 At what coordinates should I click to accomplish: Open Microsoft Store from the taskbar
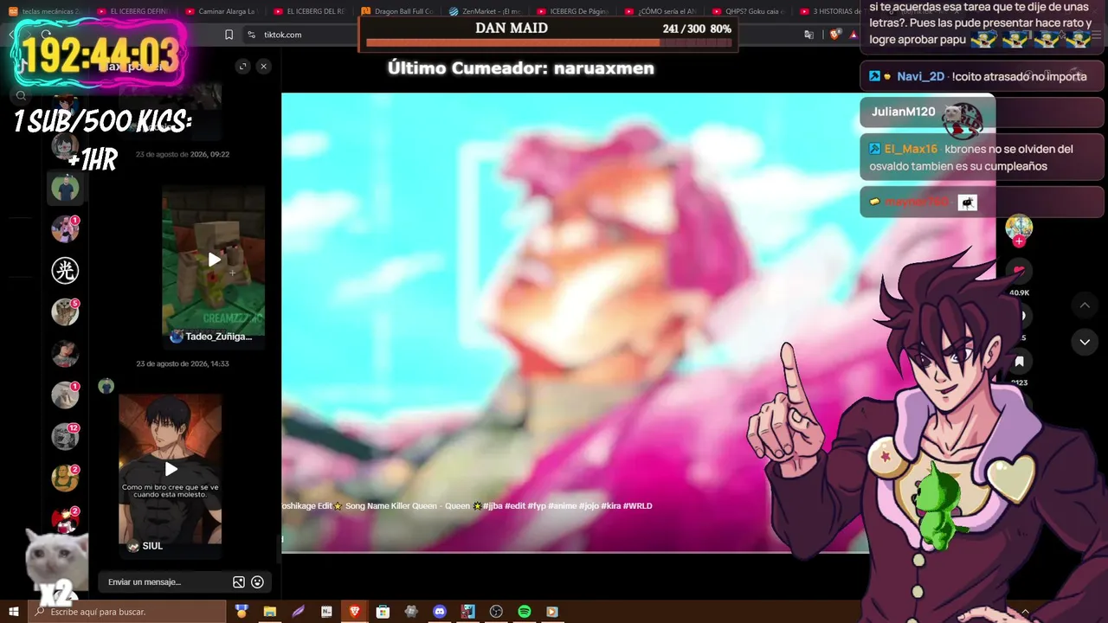tap(383, 612)
